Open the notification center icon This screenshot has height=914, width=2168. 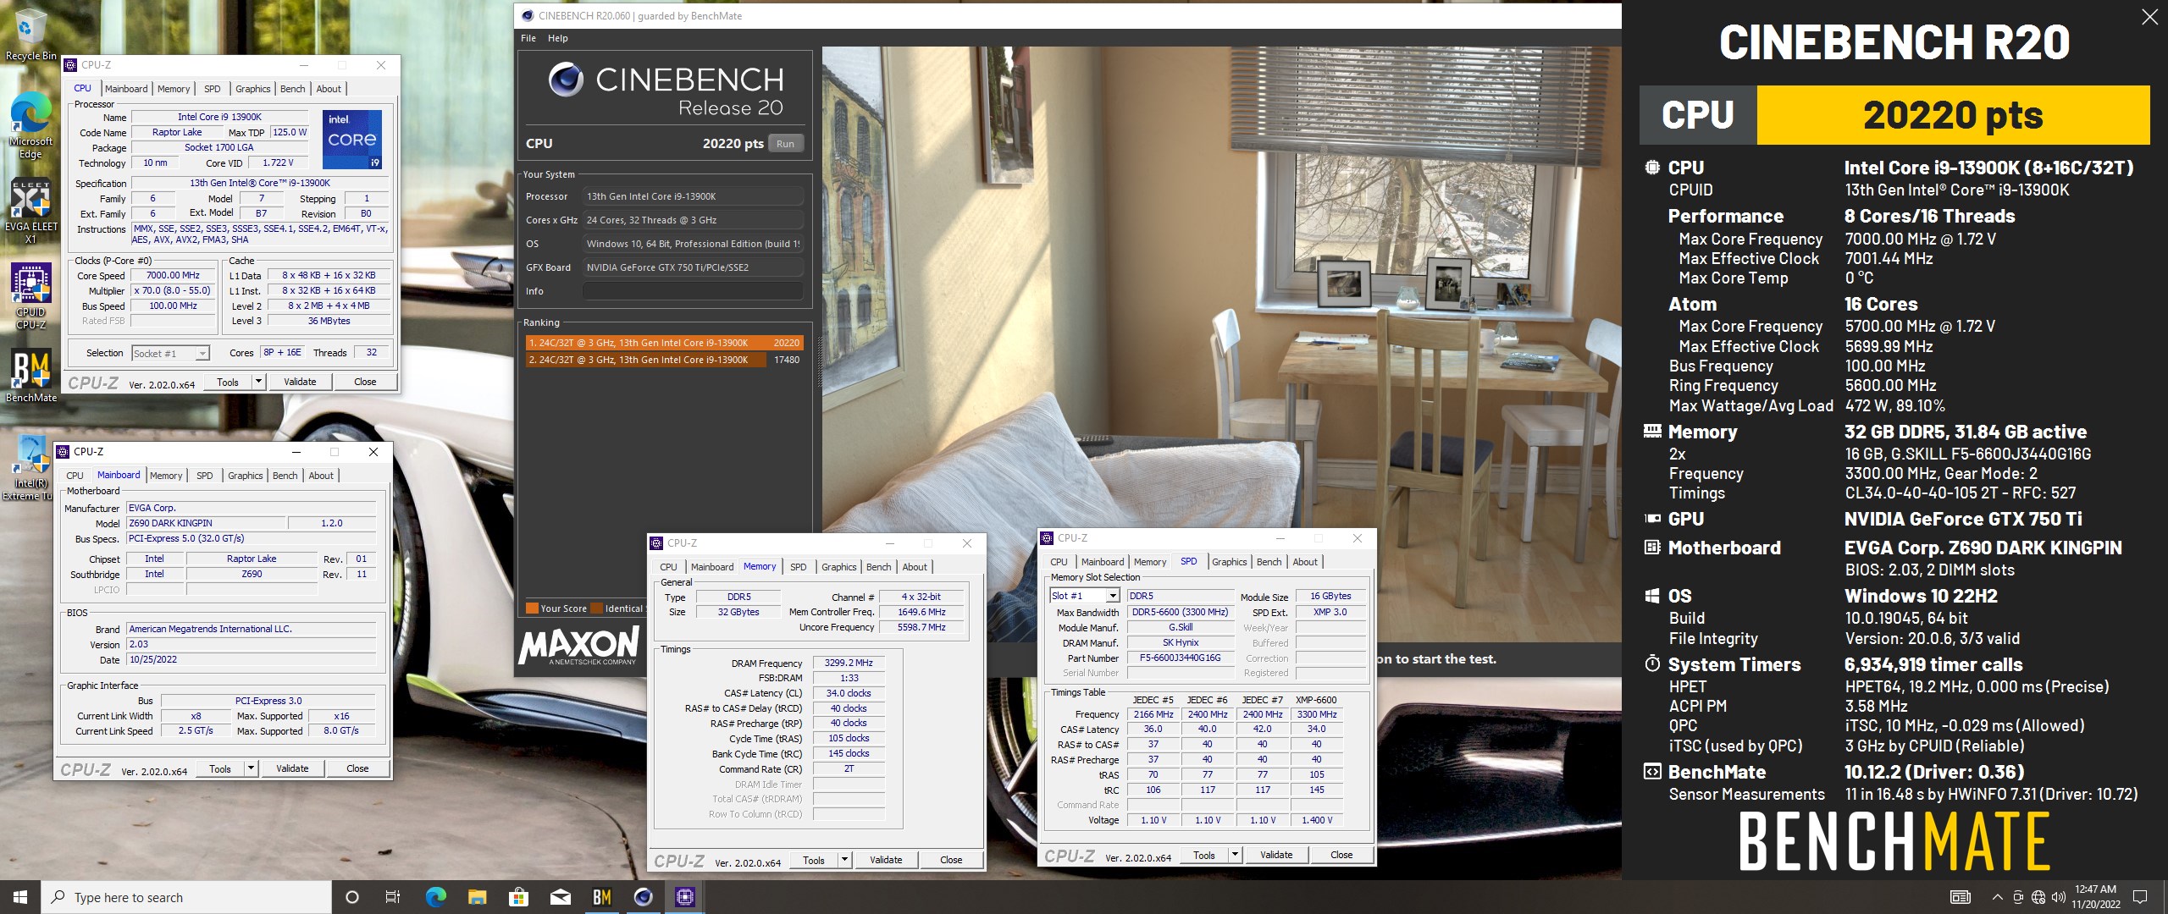pos(2140,897)
